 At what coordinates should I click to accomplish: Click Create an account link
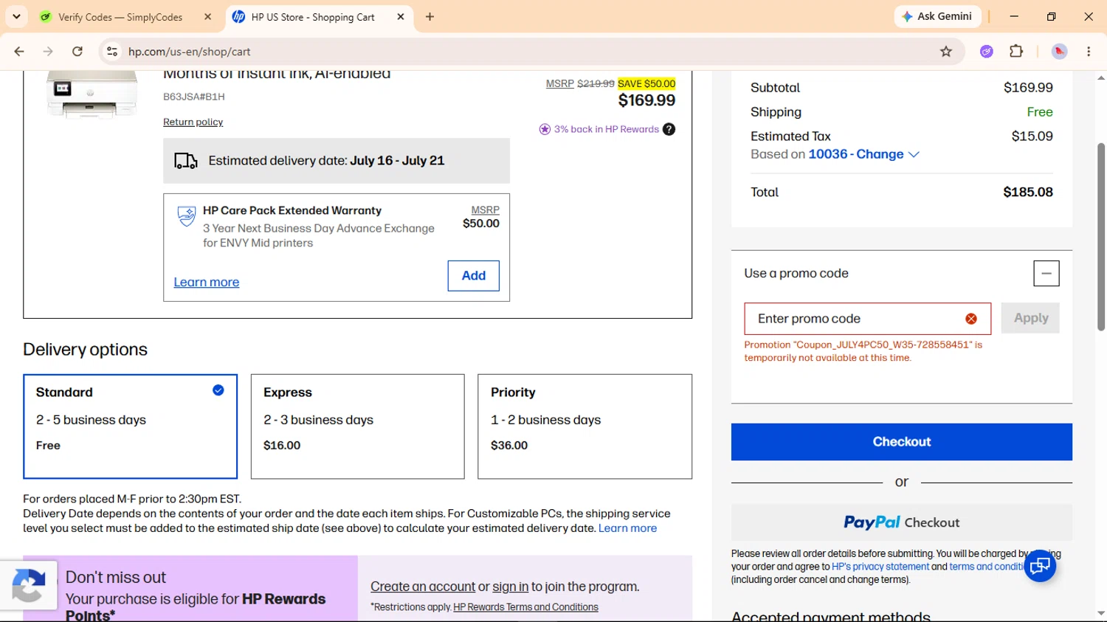(423, 587)
